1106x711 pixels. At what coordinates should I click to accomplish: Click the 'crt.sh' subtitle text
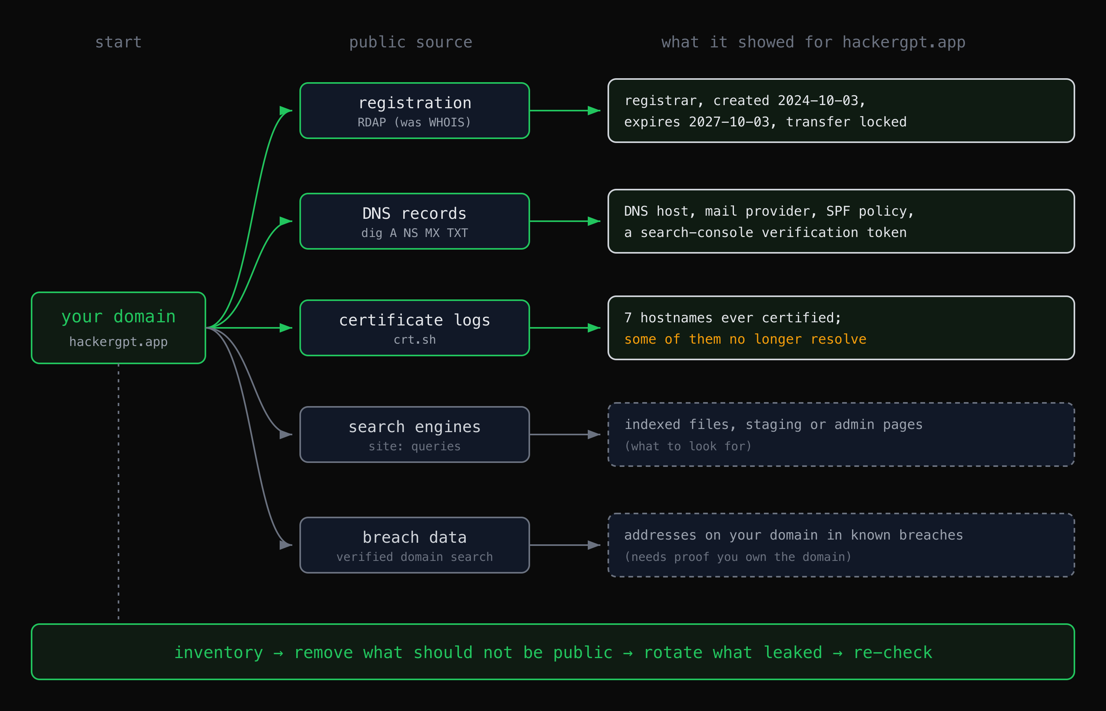click(x=414, y=339)
